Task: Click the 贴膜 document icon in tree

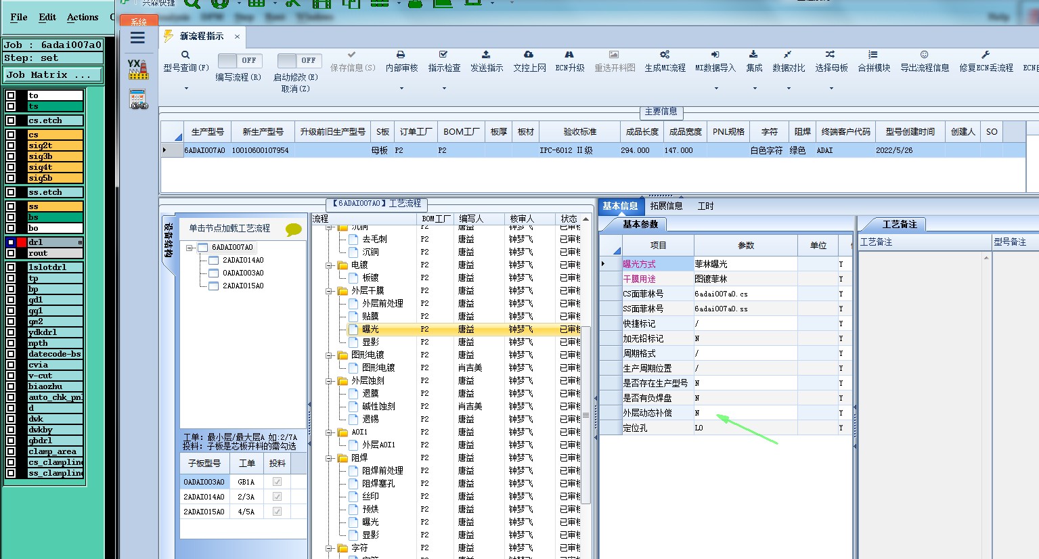Action: [353, 316]
